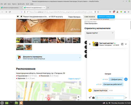Open reader view icon in the address bar
This screenshot has width=131, height=105.
95,12
